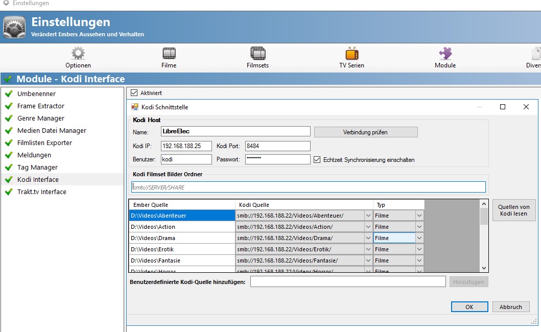Focus the Passwort input field
This screenshot has height=332, width=541.
click(278, 159)
